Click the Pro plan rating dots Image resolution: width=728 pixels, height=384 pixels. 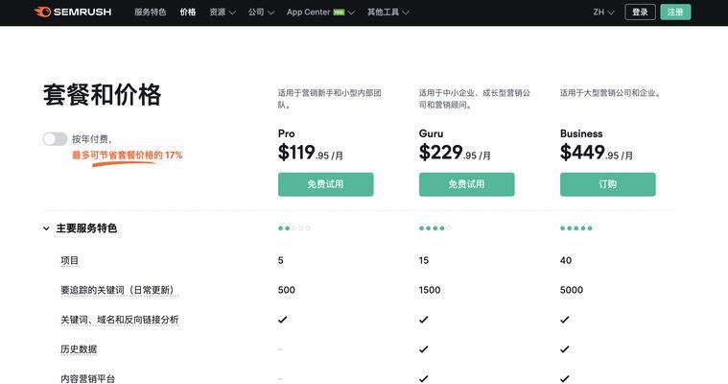294,228
